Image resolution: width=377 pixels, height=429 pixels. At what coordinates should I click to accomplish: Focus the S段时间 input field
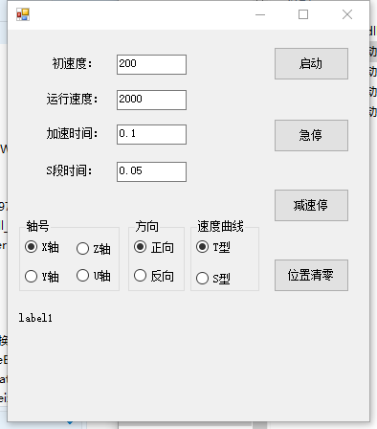pos(151,171)
